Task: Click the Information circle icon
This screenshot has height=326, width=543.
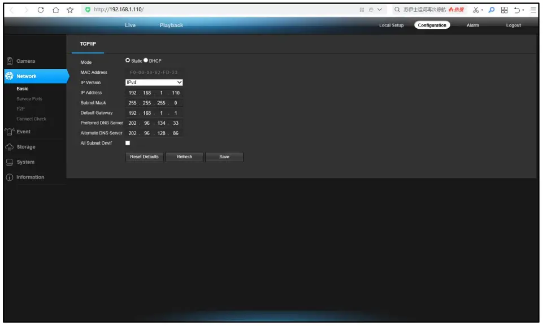Action: pyautogui.click(x=10, y=177)
